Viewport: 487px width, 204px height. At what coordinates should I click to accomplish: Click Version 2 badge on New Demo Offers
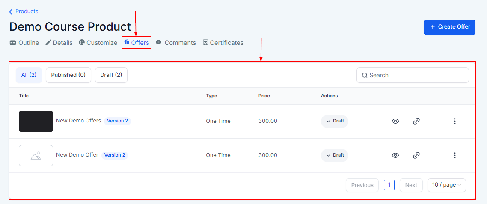tap(117, 121)
